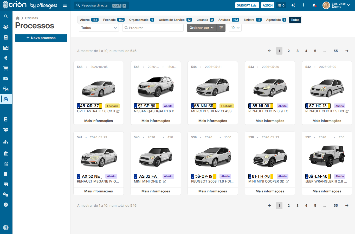The height and width of the screenshot is (234, 355).
Task: Click the Peugeot 2008 car image
Action: point(213,157)
